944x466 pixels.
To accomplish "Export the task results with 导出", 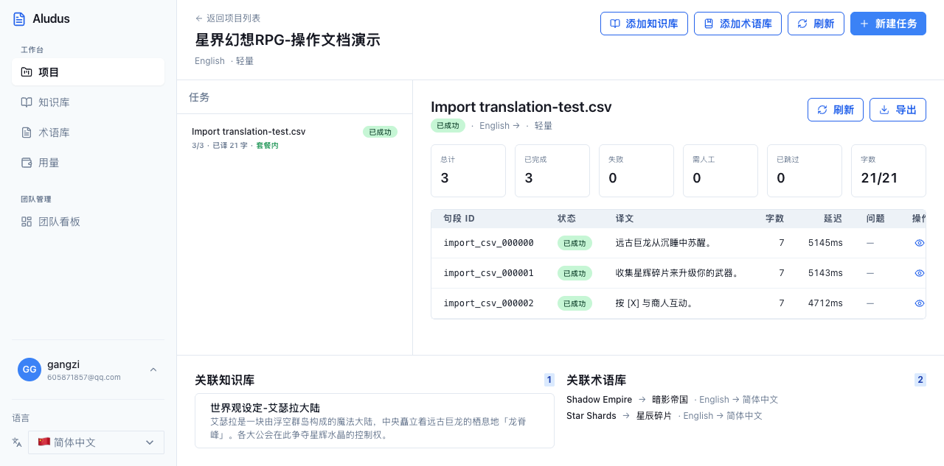I will [x=898, y=110].
